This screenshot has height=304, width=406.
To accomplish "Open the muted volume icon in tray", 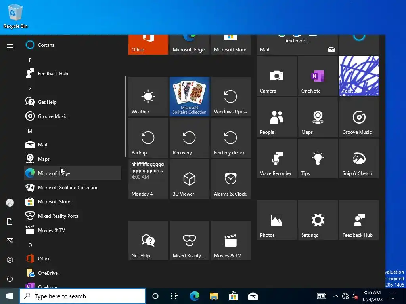I will coord(354,296).
